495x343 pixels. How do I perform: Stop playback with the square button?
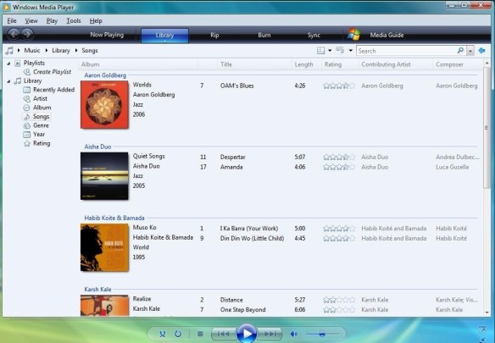(x=200, y=334)
